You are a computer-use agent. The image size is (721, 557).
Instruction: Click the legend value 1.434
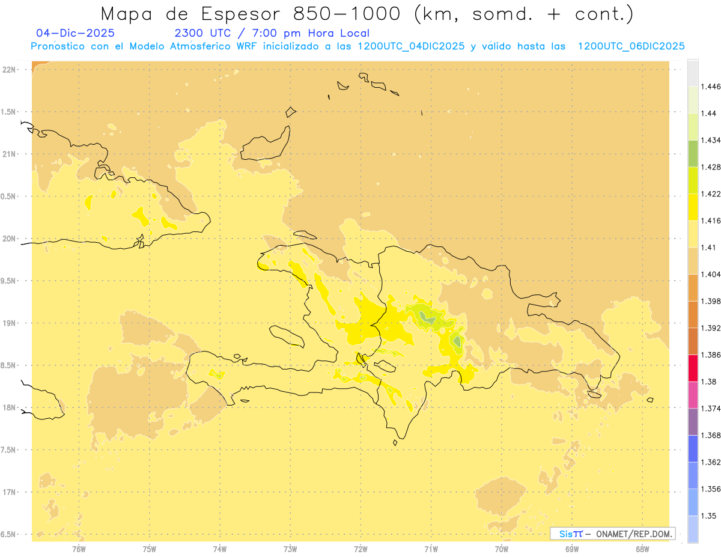click(x=711, y=140)
